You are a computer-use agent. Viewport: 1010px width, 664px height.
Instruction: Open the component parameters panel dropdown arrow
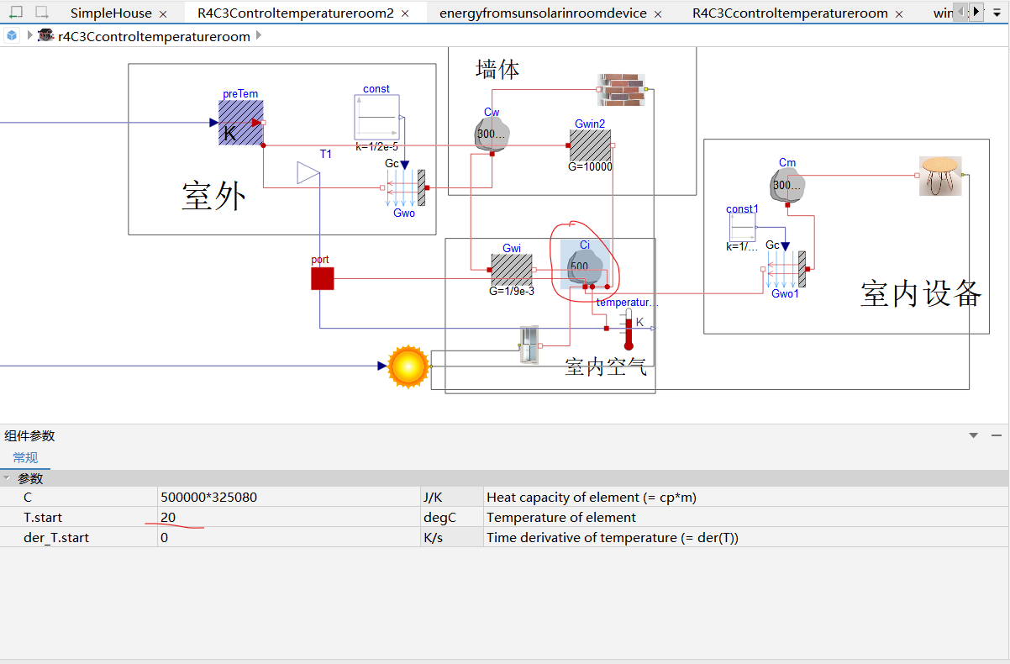click(974, 435)
